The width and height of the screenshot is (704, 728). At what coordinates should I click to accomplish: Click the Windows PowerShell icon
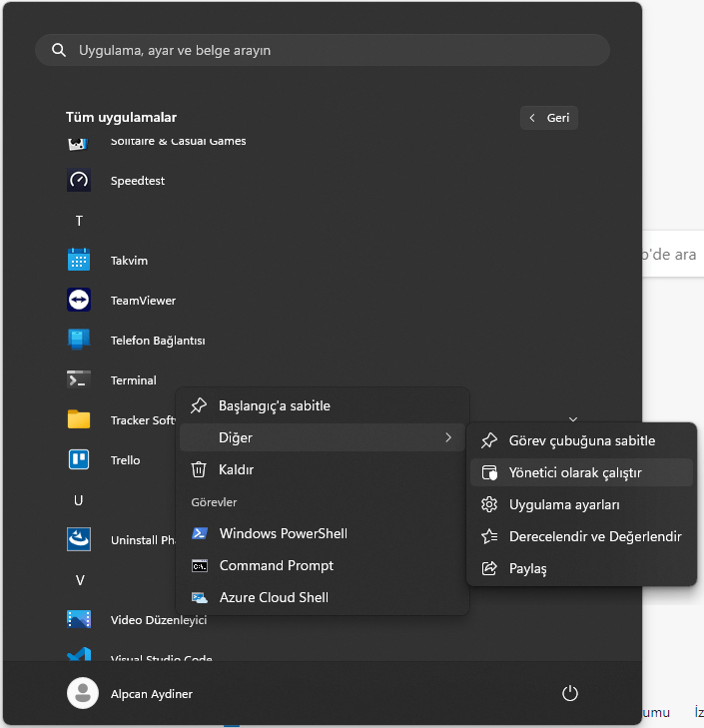200,533
